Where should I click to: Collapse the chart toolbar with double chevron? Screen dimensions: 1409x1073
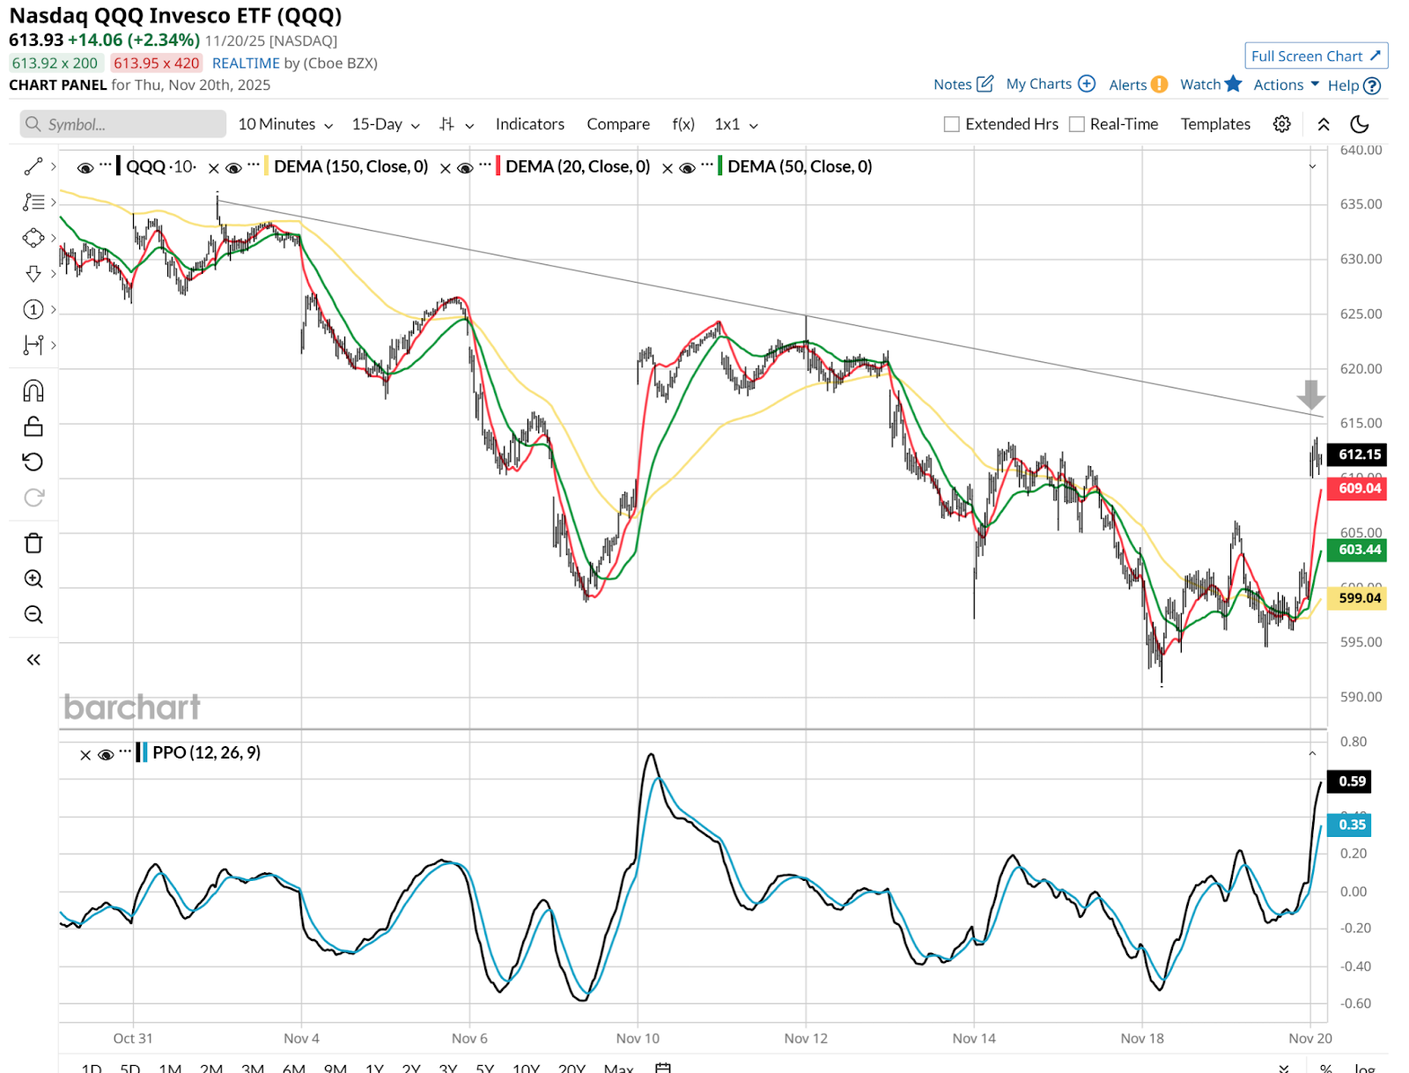[1324, 124]
